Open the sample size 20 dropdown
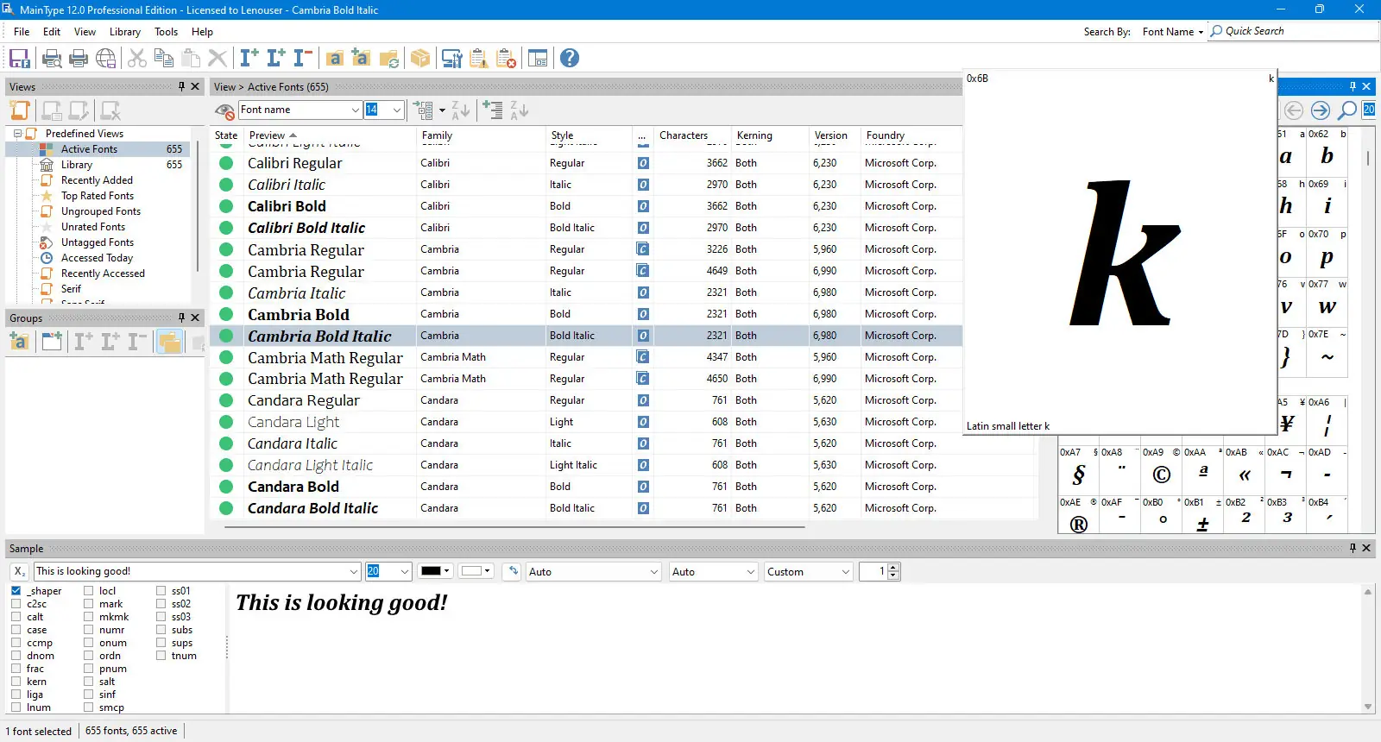The image size is (1381, 742). pos(405,571)
